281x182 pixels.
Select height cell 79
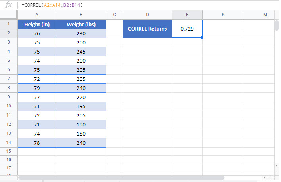(37, 88)
